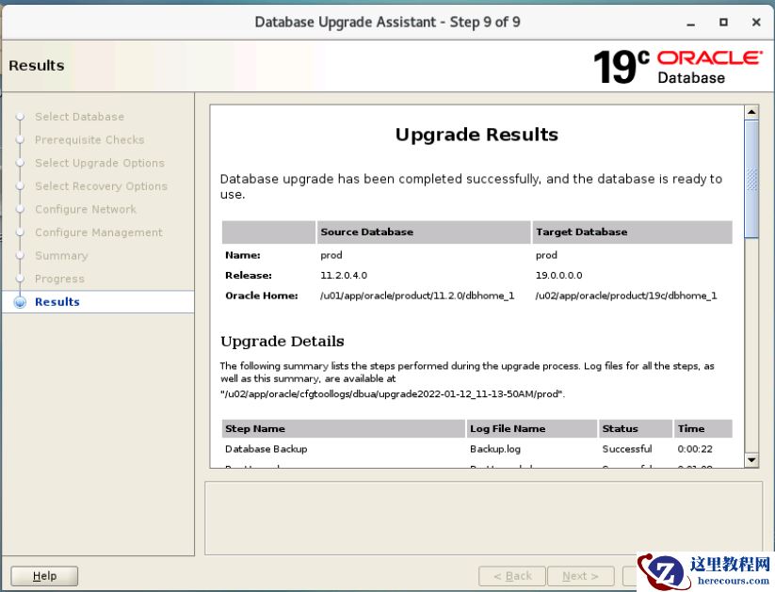
Task: Click the empty message pane below results
Action: pyautogui.click(x=483, y=519)
